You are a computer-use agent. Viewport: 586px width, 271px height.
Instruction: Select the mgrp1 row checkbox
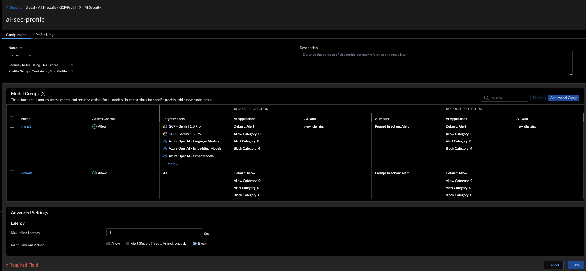click(x=12, y=126)
